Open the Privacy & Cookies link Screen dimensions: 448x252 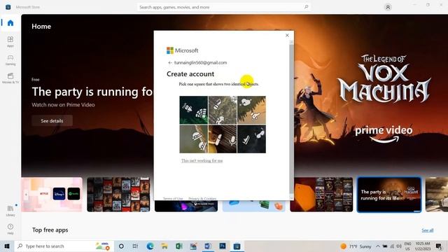tap(202, 198)
